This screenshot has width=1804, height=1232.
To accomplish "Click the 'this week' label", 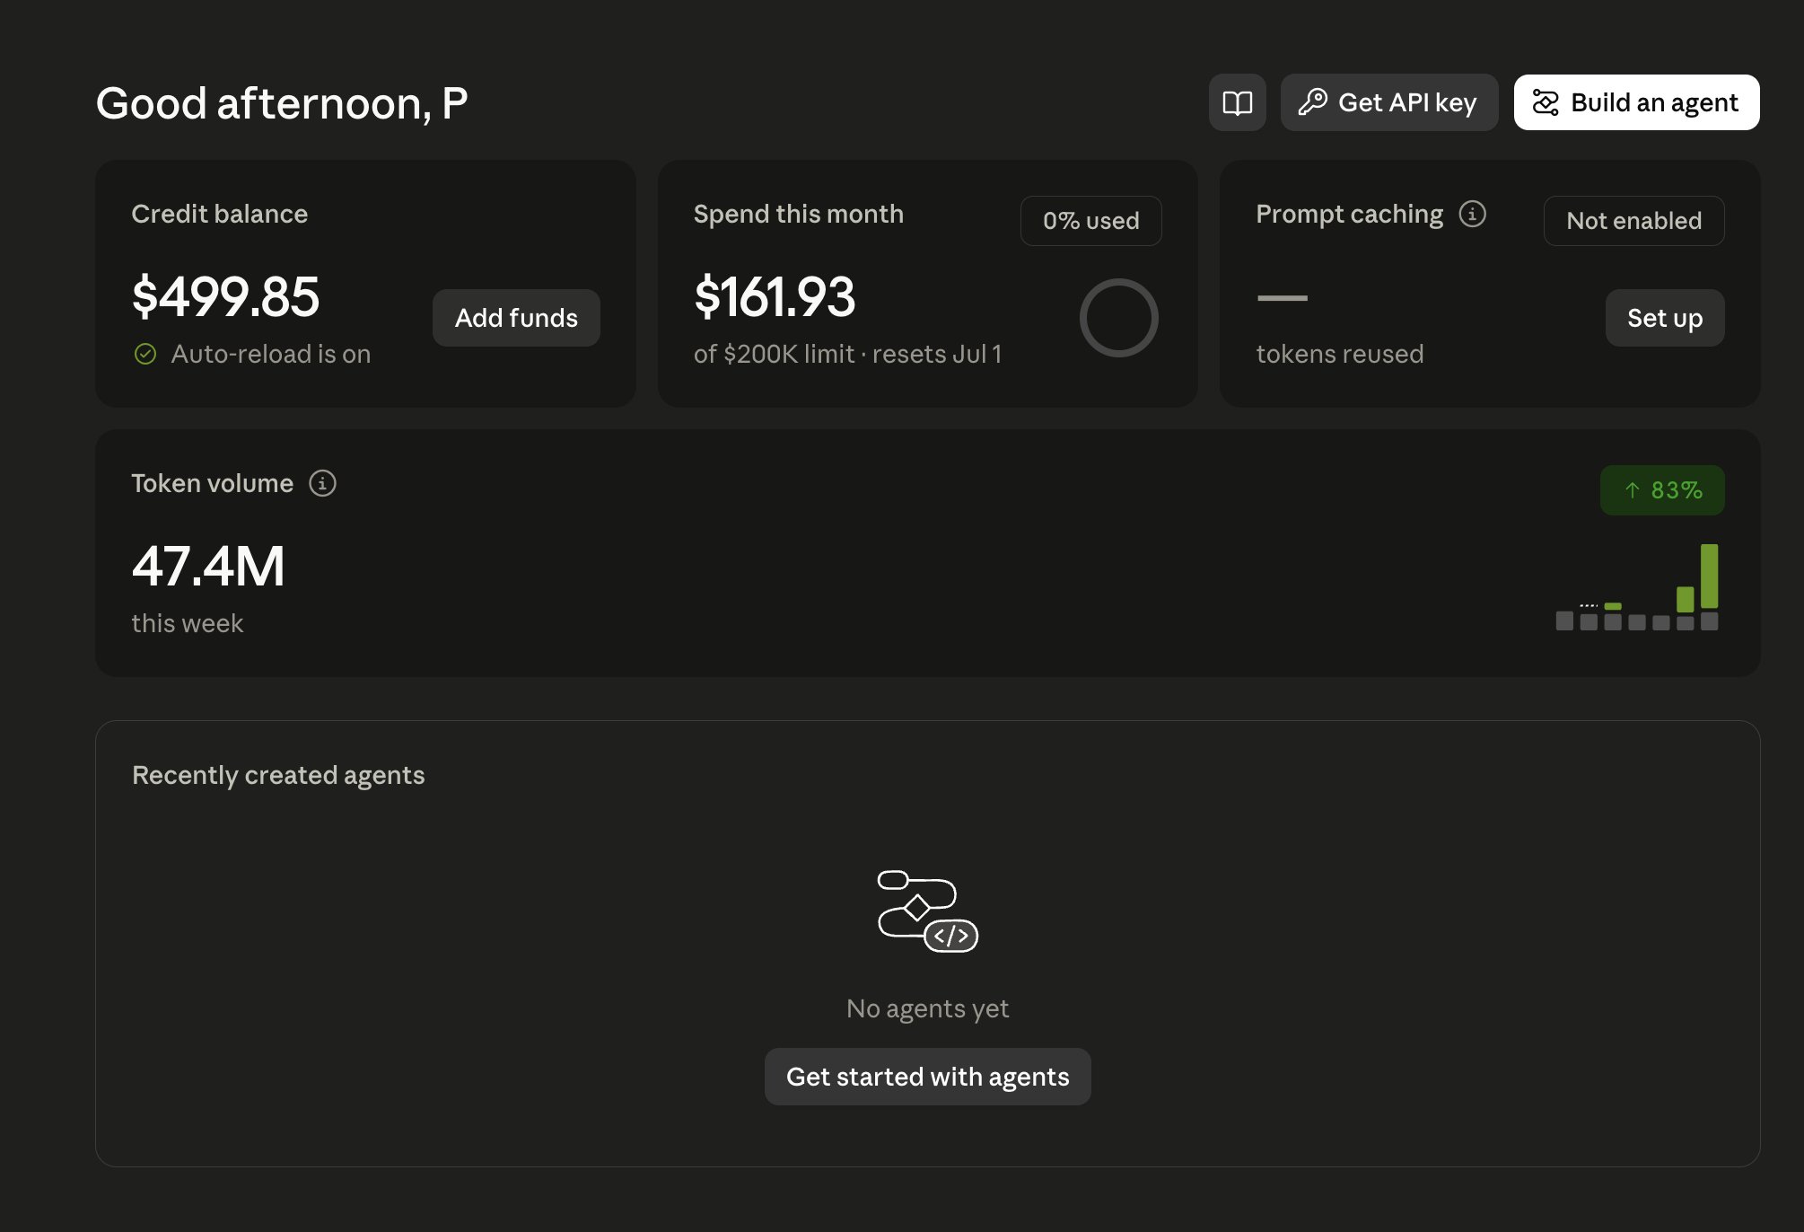I will (x=188, y=623).
